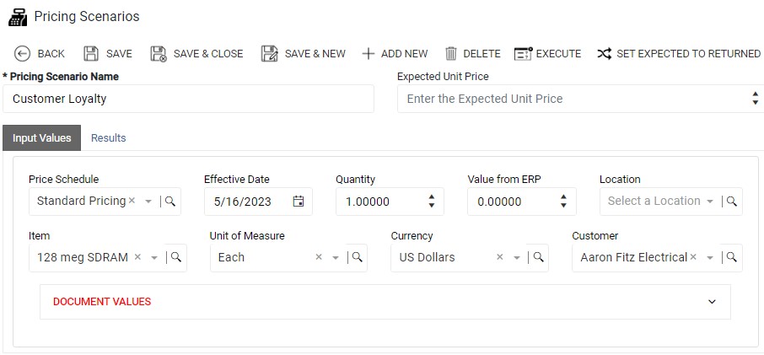The image size is (764, 355).
Task: Open the Effective Date calendar picker
Action: [x=299, y=202]
